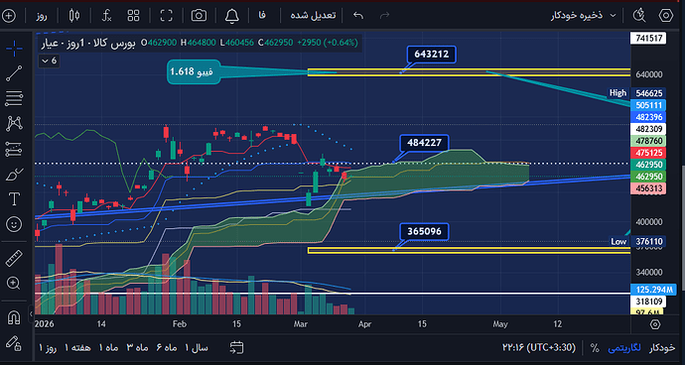
Task: Click the فا language button
Action: (x=262, y=16)
